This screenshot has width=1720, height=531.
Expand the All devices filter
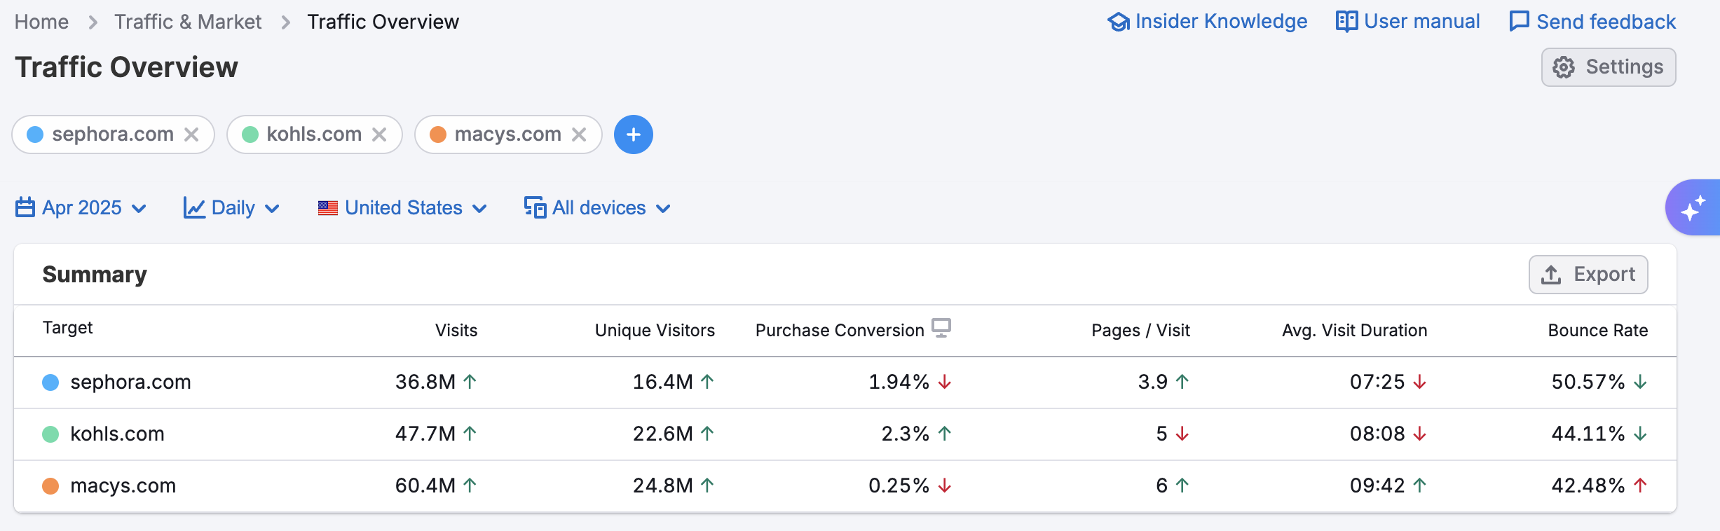click(598, 208)
